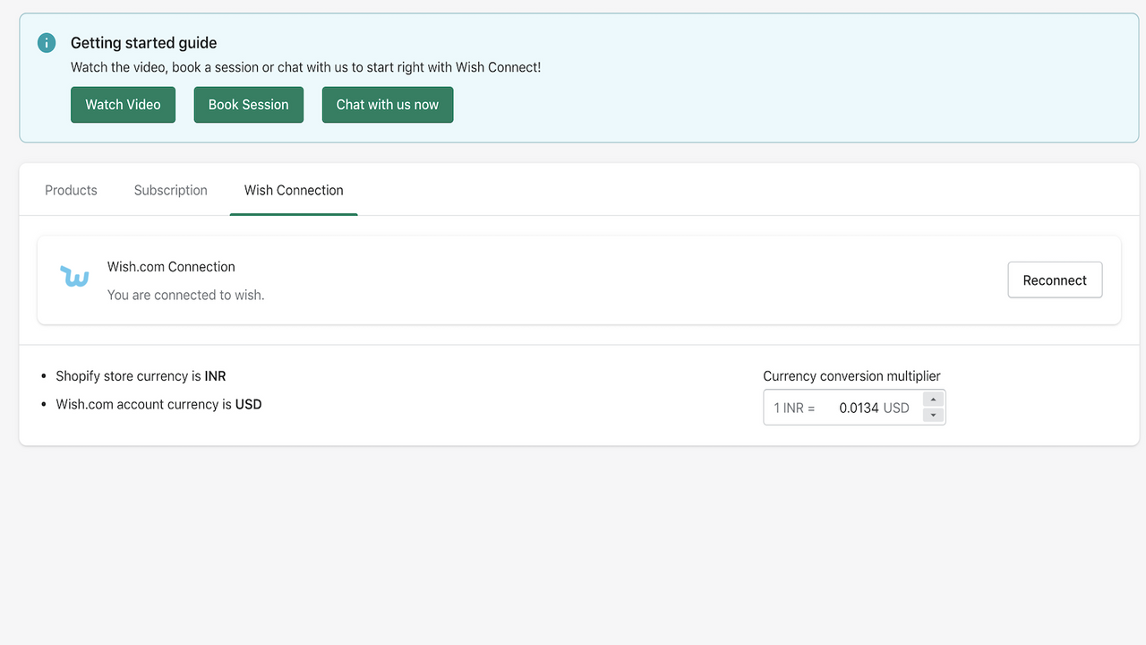Click the Watch Video button

pos(123,105)
